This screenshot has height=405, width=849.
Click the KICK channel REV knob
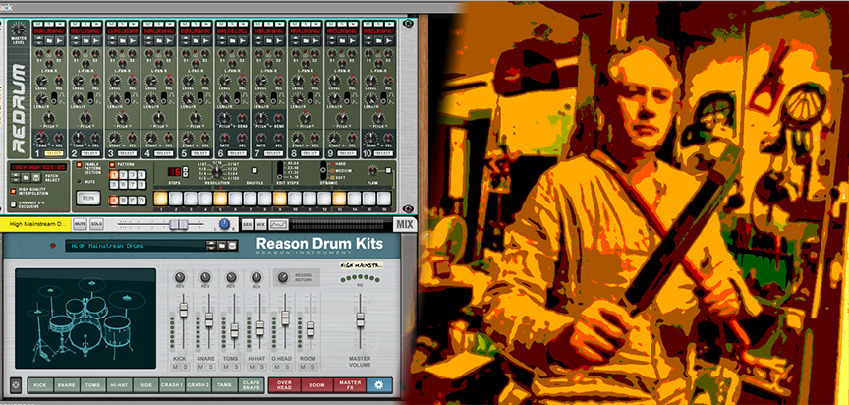point(180,278)
